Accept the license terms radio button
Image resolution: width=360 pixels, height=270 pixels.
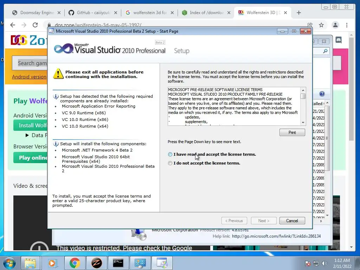point(170,154)
